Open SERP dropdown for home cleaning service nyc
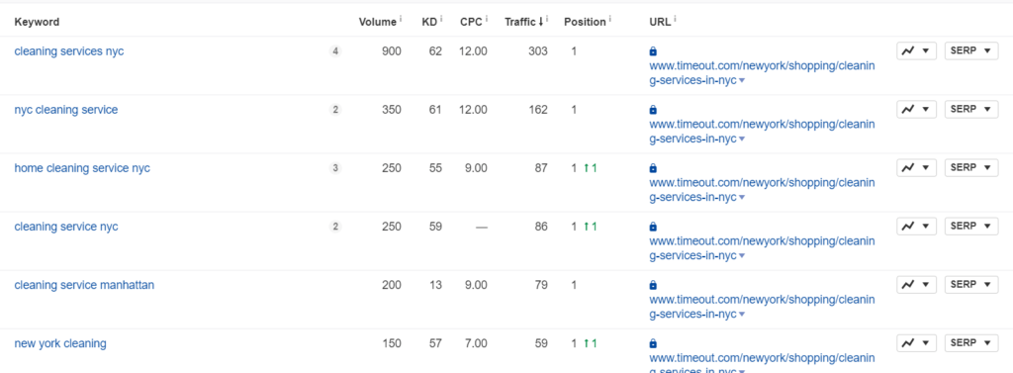Viewport: 1013px width, 373px height. coord(971,168)
